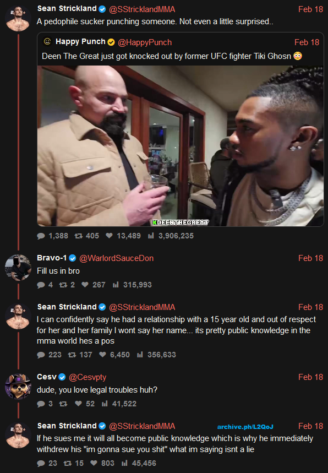Screen dimensions: 328x473
Task: Click reply icon on Sean Strickland's top tweet
Action: click(41, 236)
